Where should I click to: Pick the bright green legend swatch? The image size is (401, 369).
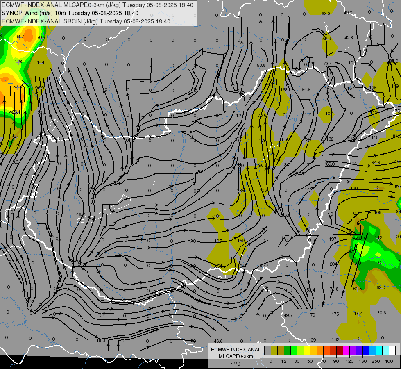point(294,351)
